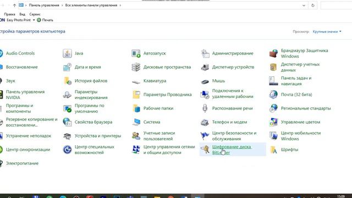Go up one folder level arrow
352x198 pixels.
[x=14, y=5]
